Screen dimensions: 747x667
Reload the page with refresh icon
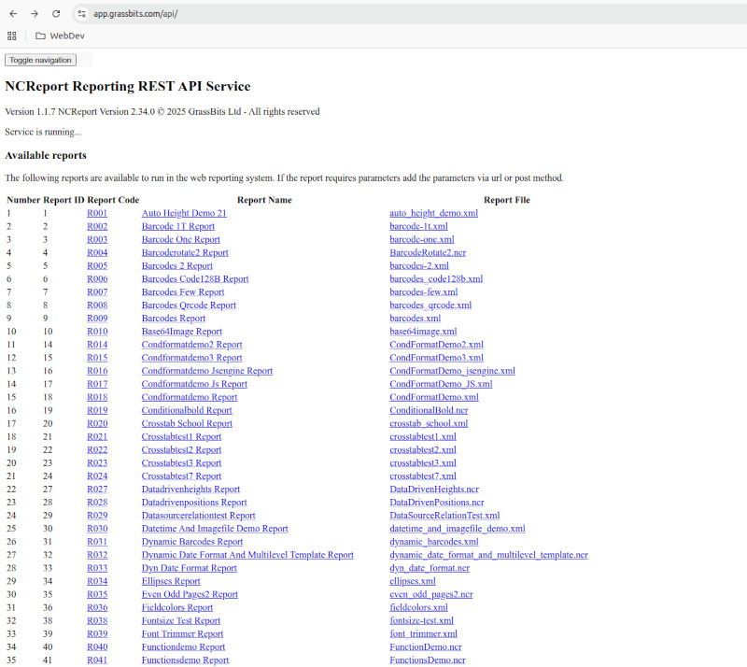coord(56,14)
